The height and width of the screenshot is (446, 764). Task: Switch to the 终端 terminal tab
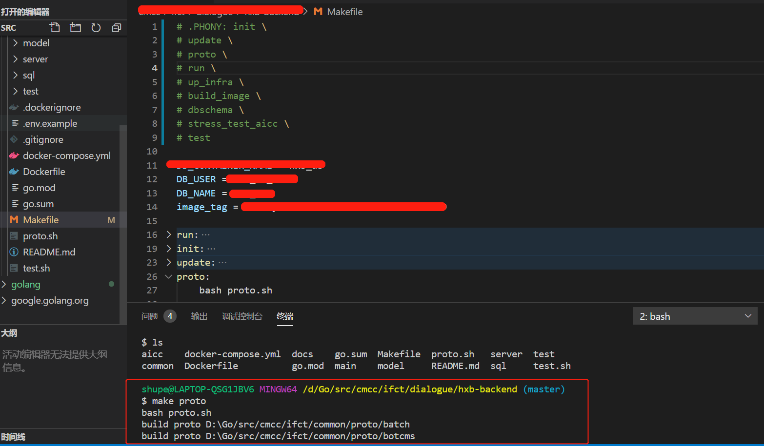pos(285,316)
